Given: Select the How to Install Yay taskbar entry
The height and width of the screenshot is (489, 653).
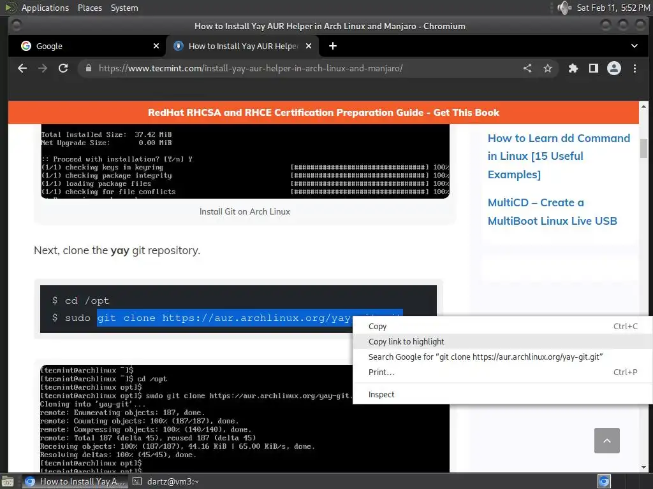Looking at the screenshot, I should click(75, 481).
